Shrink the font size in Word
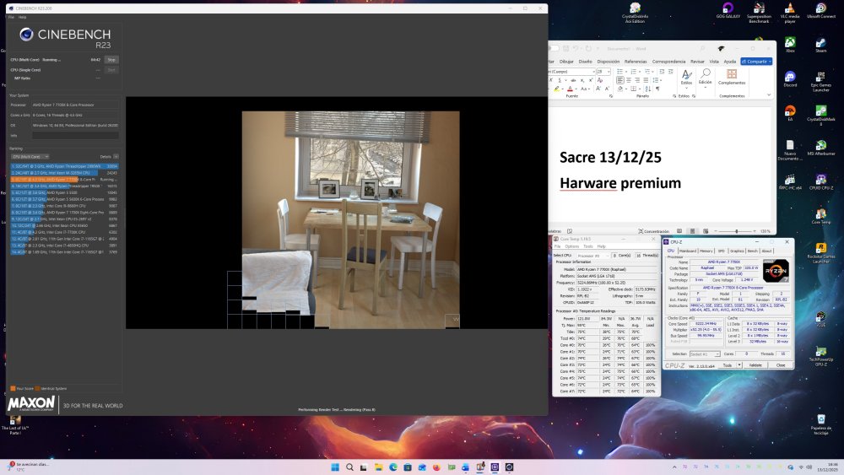The height and width of the screenshot is (475, 844). coord(607,89)
